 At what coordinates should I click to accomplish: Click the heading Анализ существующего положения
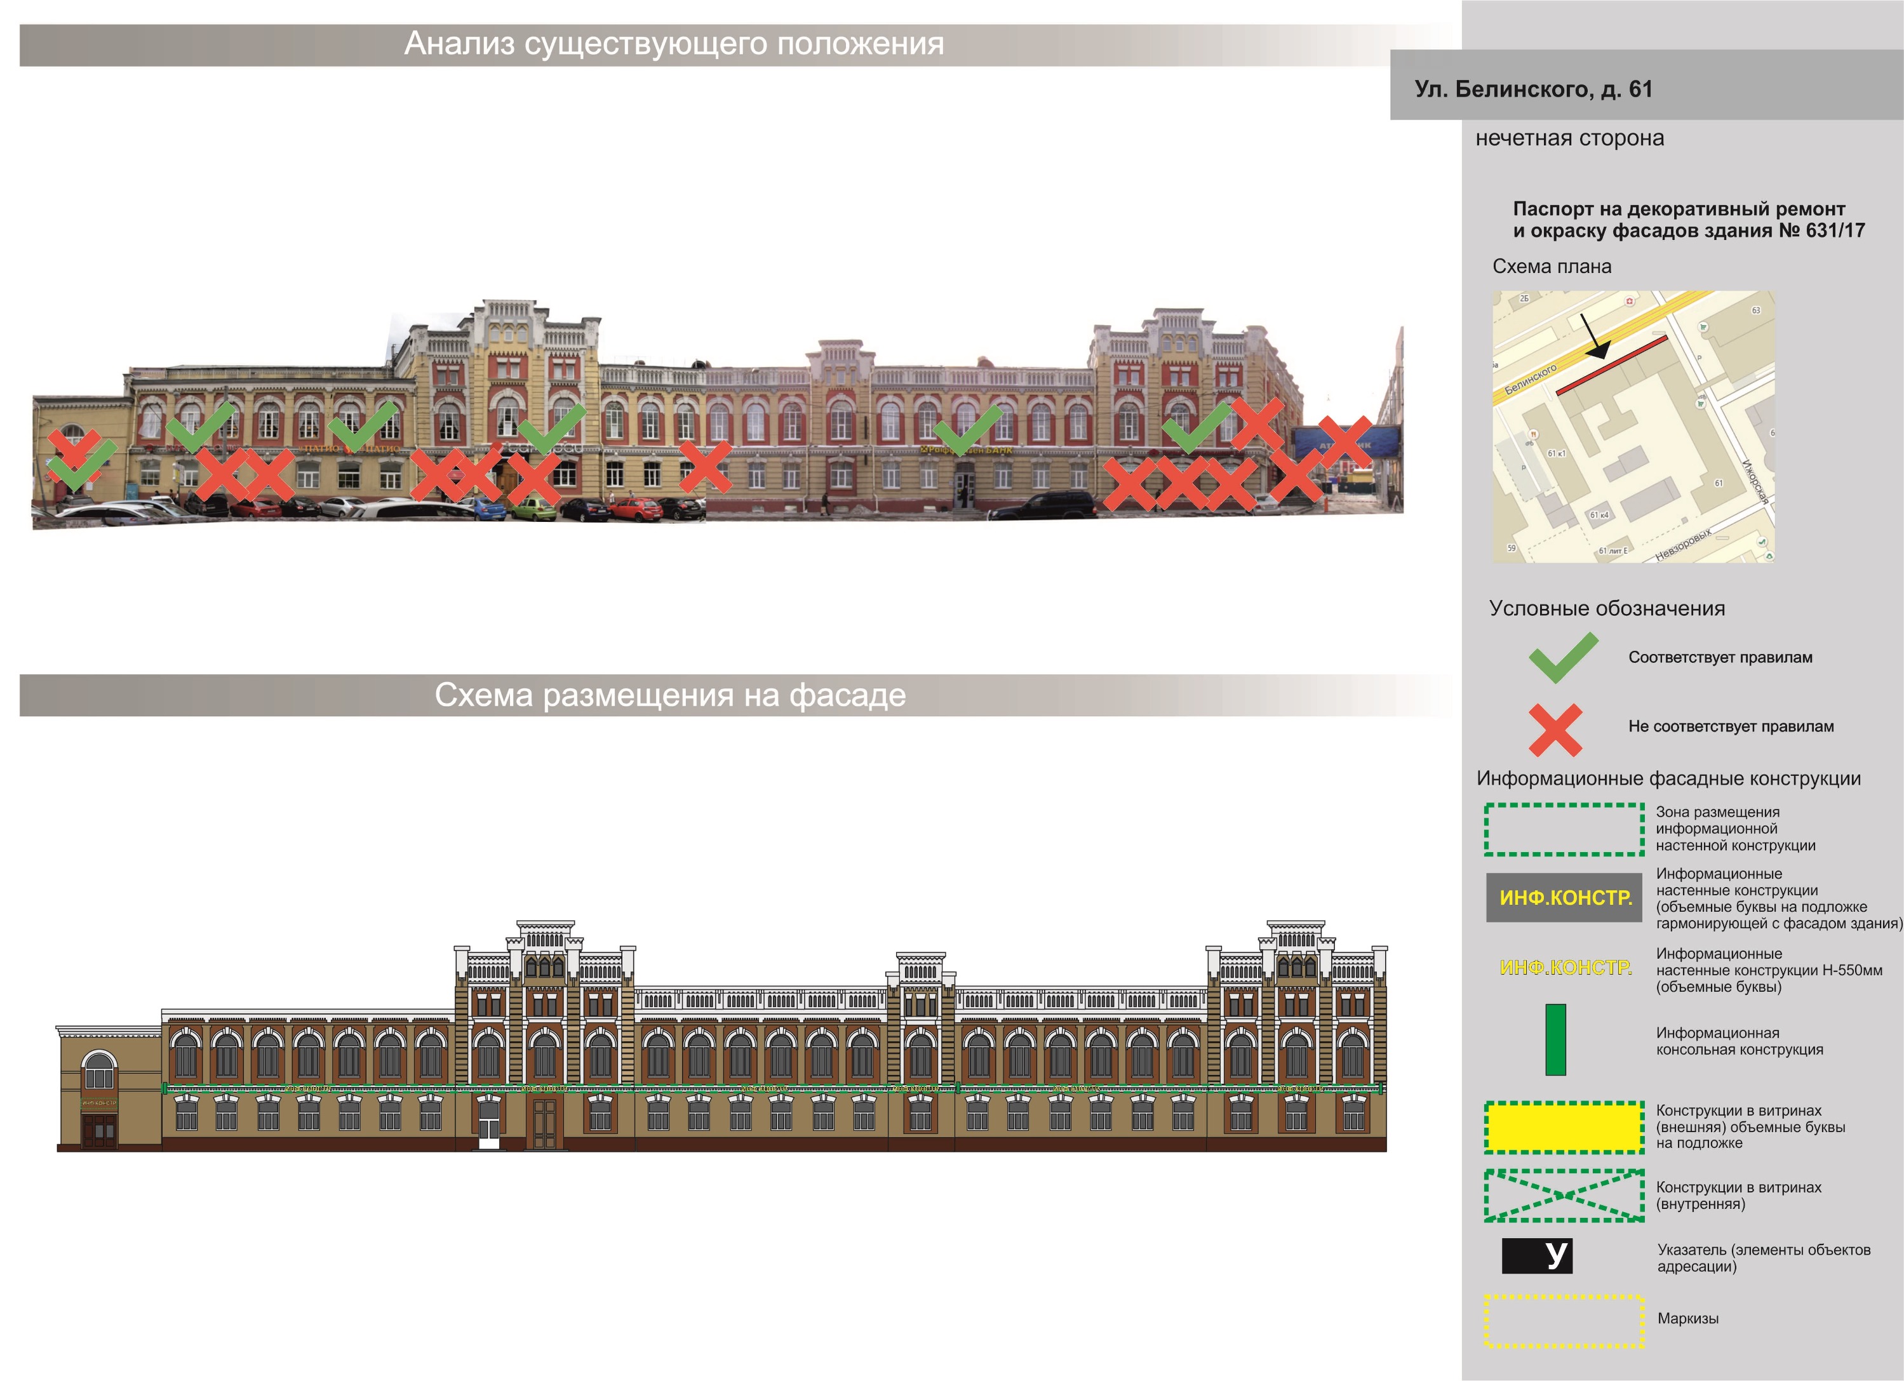coord(674,44)
